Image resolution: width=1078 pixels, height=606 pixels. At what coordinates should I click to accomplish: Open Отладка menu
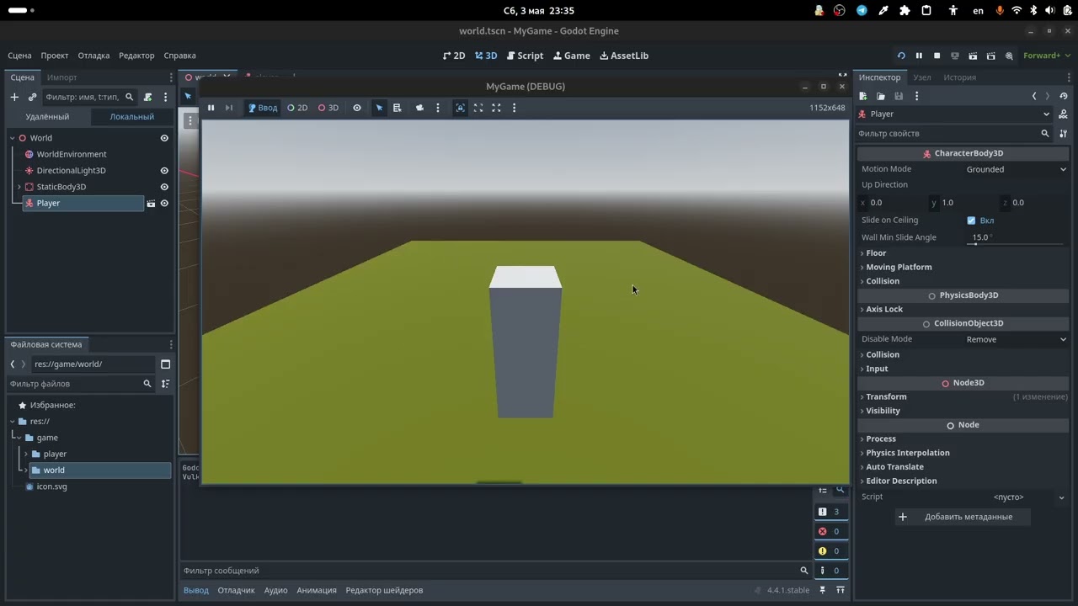(x=93, y=56)
